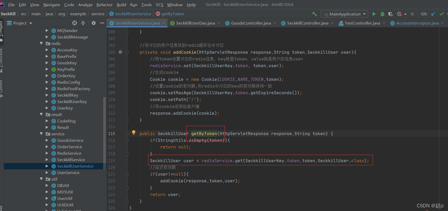Image resolution: width=448 pixels, height=211 pixels.
Task: Select CodeMsg in the project tree
Action: [x=66, y=121]
